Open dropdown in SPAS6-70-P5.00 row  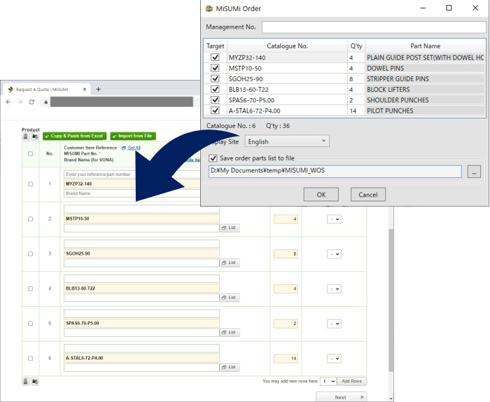[334, 324]
